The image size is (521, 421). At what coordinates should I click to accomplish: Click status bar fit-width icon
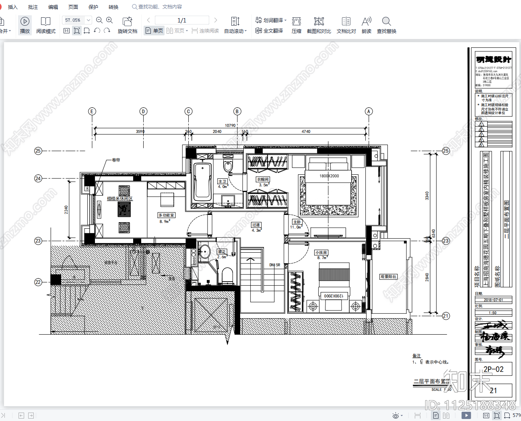507,415
